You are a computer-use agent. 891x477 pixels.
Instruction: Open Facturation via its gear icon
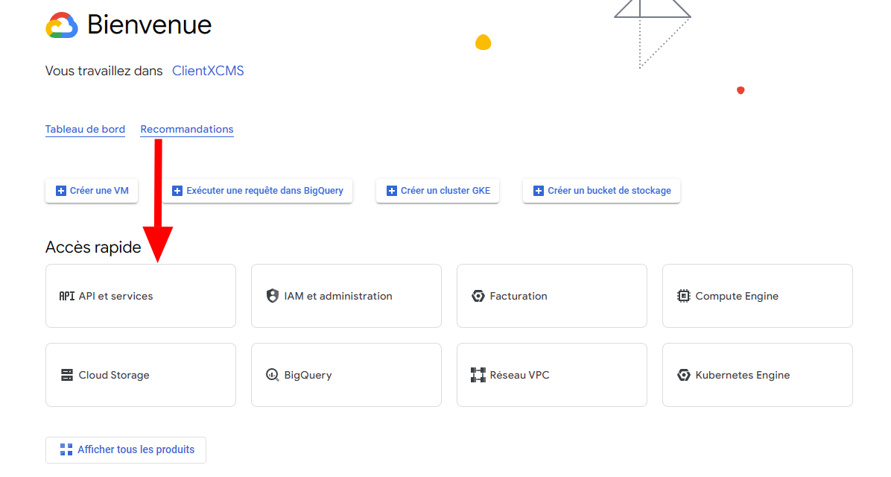[478, 296]
